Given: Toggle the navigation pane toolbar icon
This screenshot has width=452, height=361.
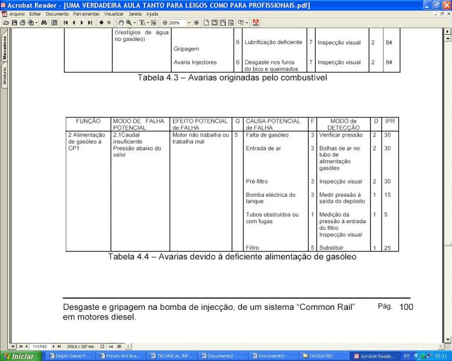Looking at the screenshot, I should [x=54, y=23].
